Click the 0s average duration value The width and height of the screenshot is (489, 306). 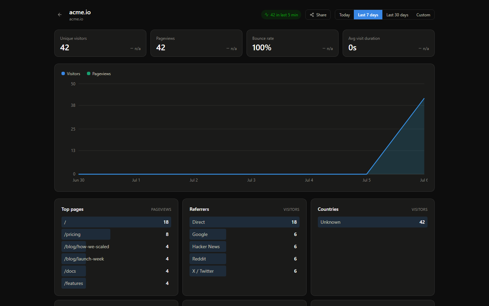(352, 48)
